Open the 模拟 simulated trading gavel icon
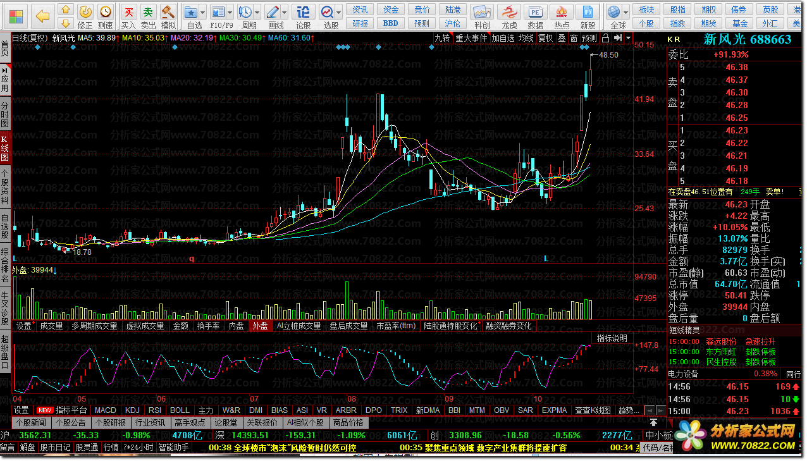The height and width of the screenshot is (461, 807). click(168, 16)
